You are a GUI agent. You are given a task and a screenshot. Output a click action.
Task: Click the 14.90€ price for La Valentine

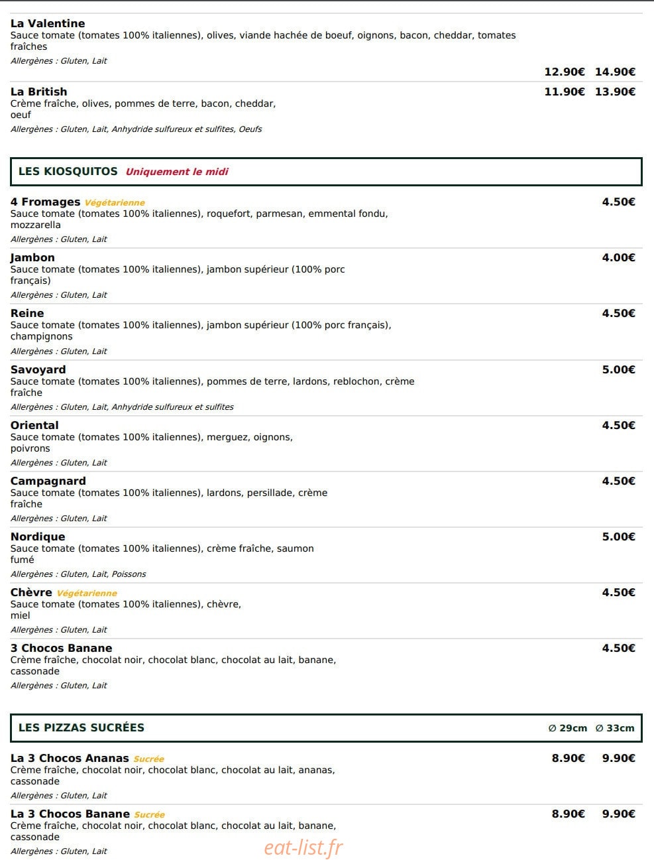tap(615, 72)
